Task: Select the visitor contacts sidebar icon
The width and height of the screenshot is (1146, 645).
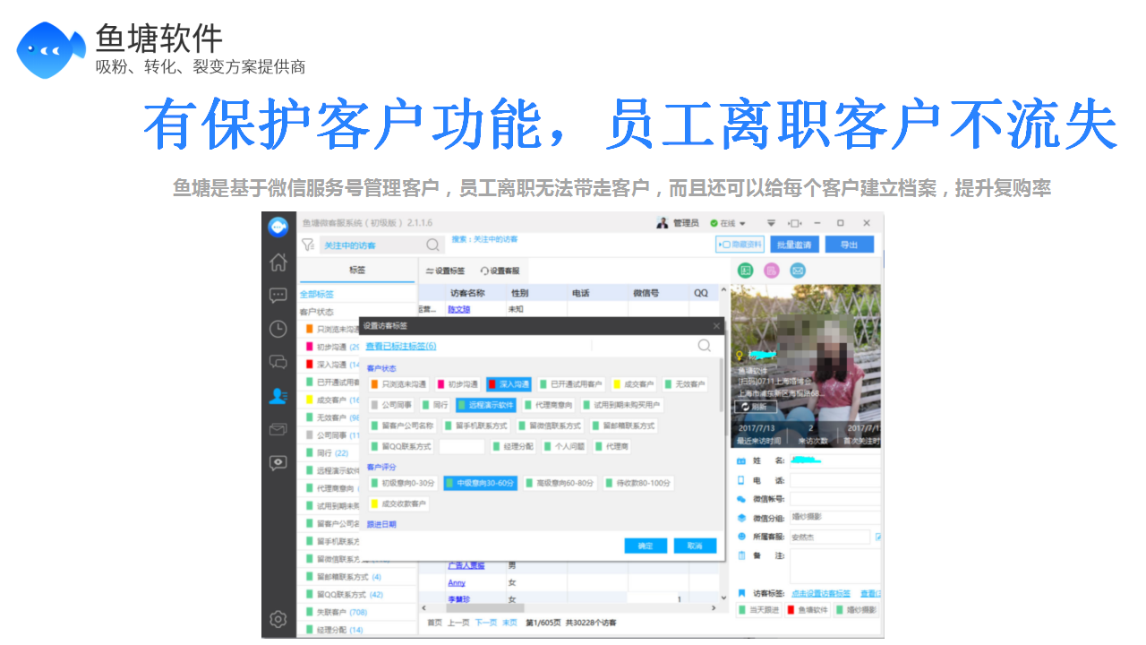Action: pyautogui.click(x=278, y=396)
